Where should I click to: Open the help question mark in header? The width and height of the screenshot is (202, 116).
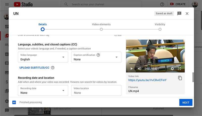pyautogui.click(x=162, y=4)
